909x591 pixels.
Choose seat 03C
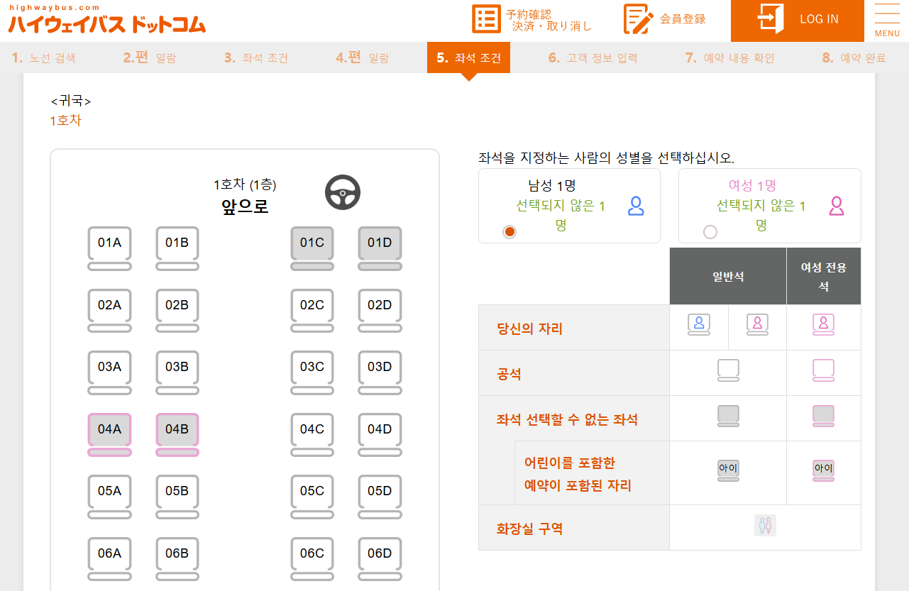tap(312, 372)
